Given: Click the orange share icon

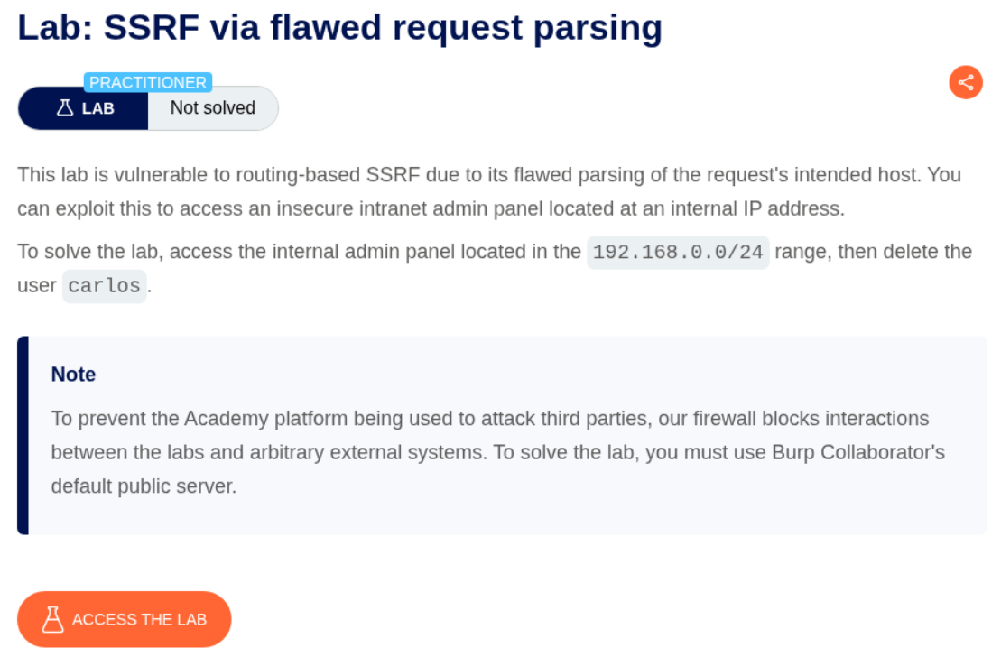Looking at the screenshot, I should click(x=966, y=82).
